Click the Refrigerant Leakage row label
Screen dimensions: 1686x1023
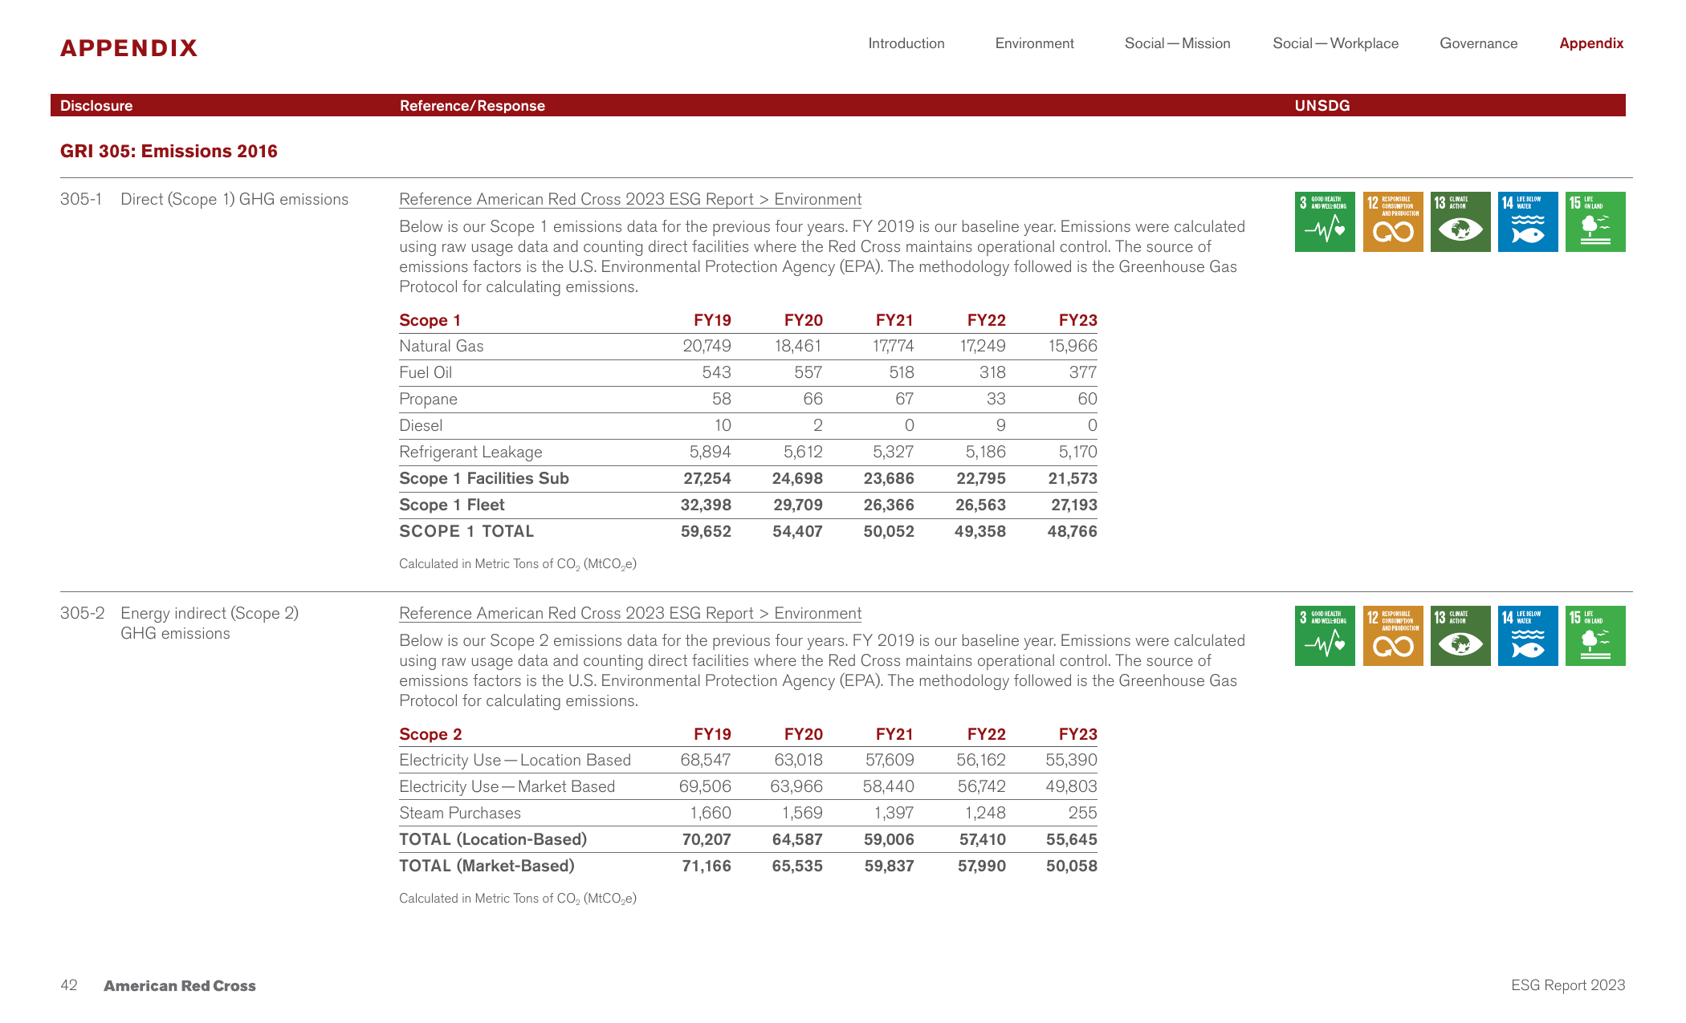[x=470, y=452]
